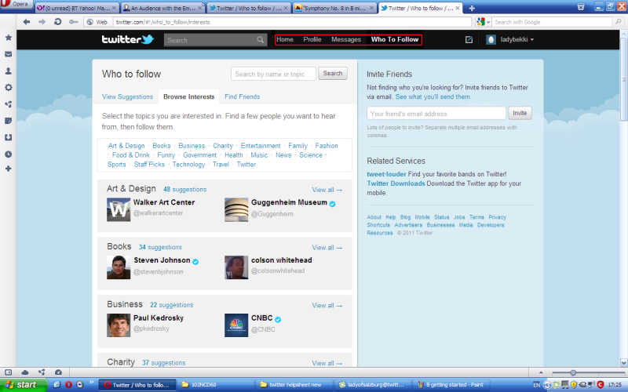The image size is (628, 392).
Task: Open the Technology topic link
Action: tap(188, 165)
